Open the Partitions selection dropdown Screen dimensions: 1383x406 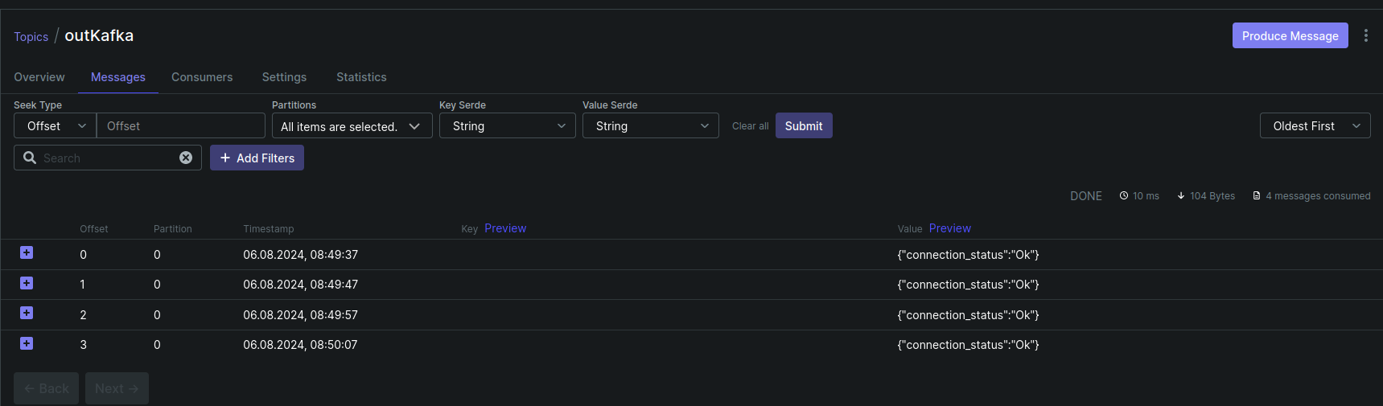352,126
